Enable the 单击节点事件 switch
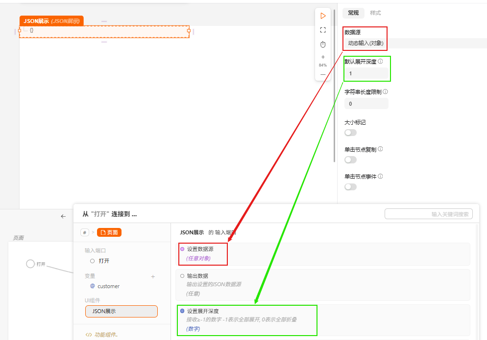Image resolution: width=487 pixels, height=340 pixels. click(350, 186)
